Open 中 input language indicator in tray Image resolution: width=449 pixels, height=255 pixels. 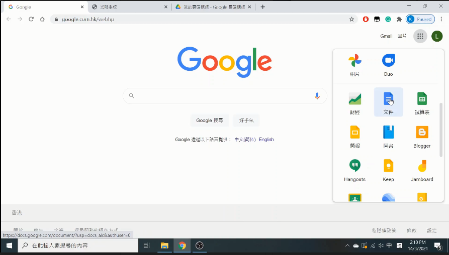pos(389,245)
